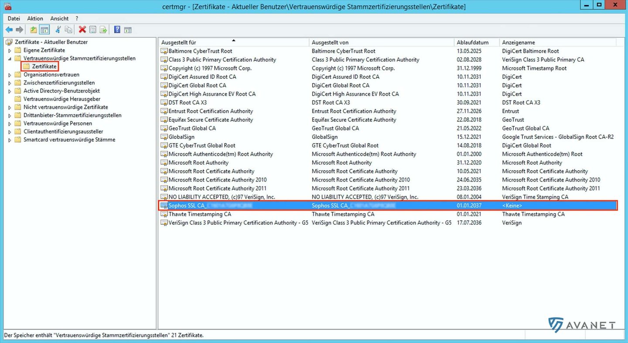Click VeriSign Time Stamping CA display name
628x343 pixels.
click(x=535, y=197)
